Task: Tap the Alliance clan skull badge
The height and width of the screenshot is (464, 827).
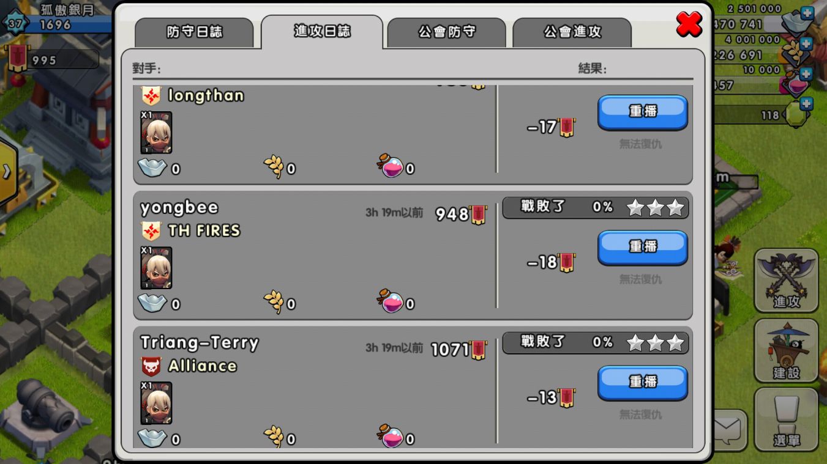Action: 151,366
